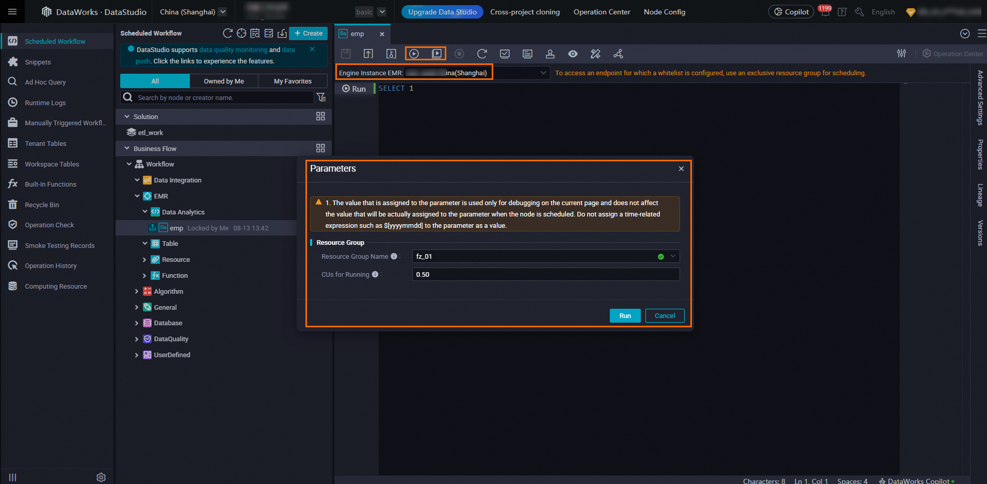987x484 pixels.
Task: Click the wrench icon in the top bar
Action: pos(859,11)
